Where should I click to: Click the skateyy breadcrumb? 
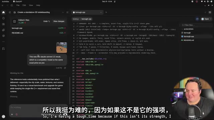click(76, 19)
